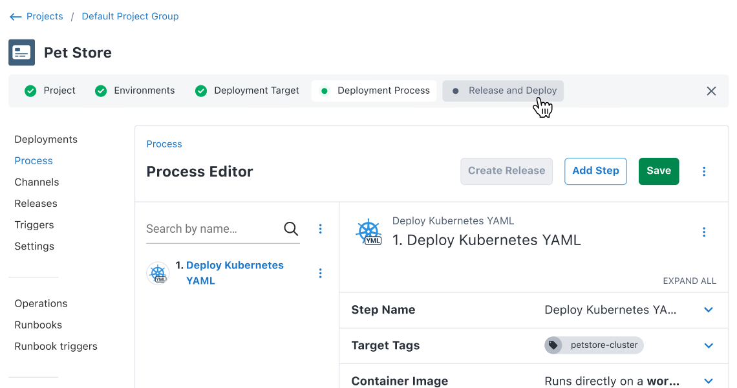Click the petstore-cluster target tag chip

(594, 345)
